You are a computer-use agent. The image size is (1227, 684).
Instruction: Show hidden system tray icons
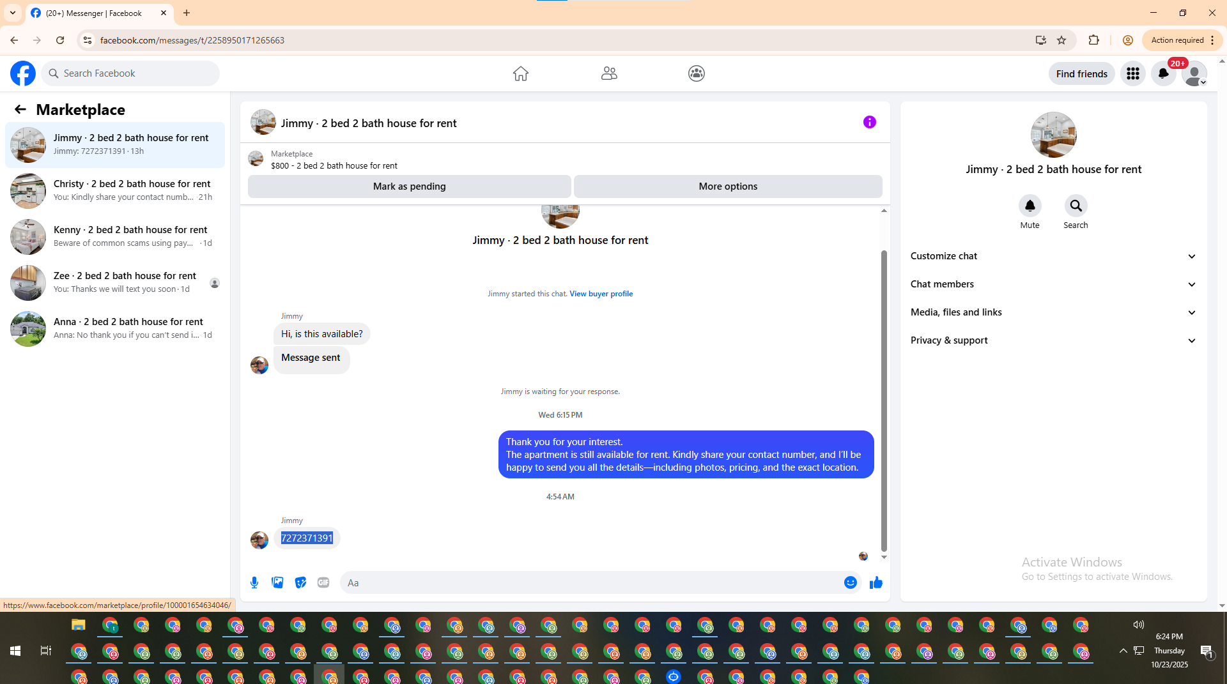click(1123, 651)
